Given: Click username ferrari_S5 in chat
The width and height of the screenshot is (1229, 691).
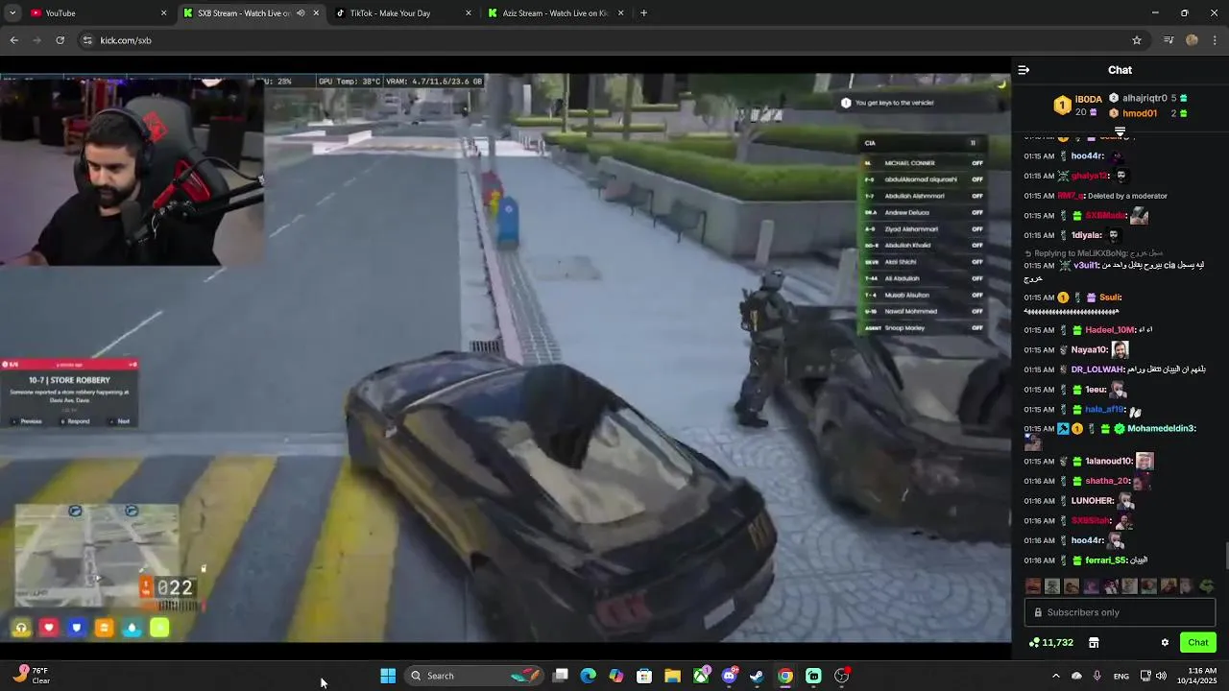Looking at the screenshot, I should 1106,560.
